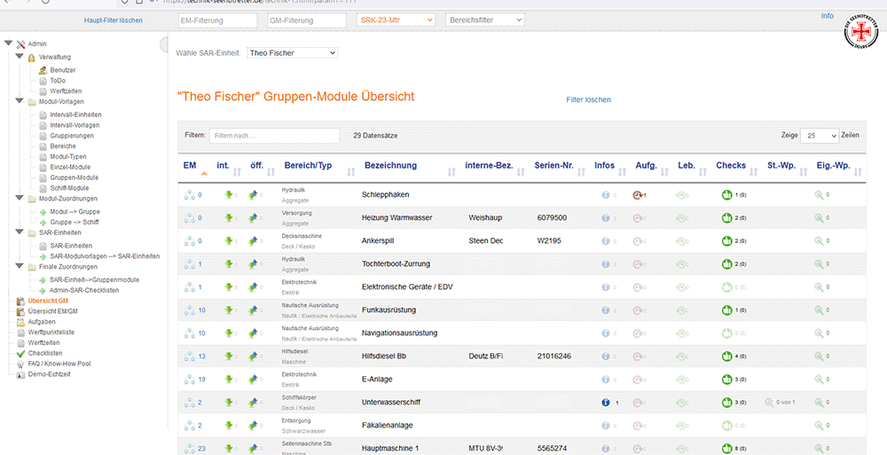887x455 pixels.
Task: Collapse the Finale Zuordnungen branch
Action: 20,265
